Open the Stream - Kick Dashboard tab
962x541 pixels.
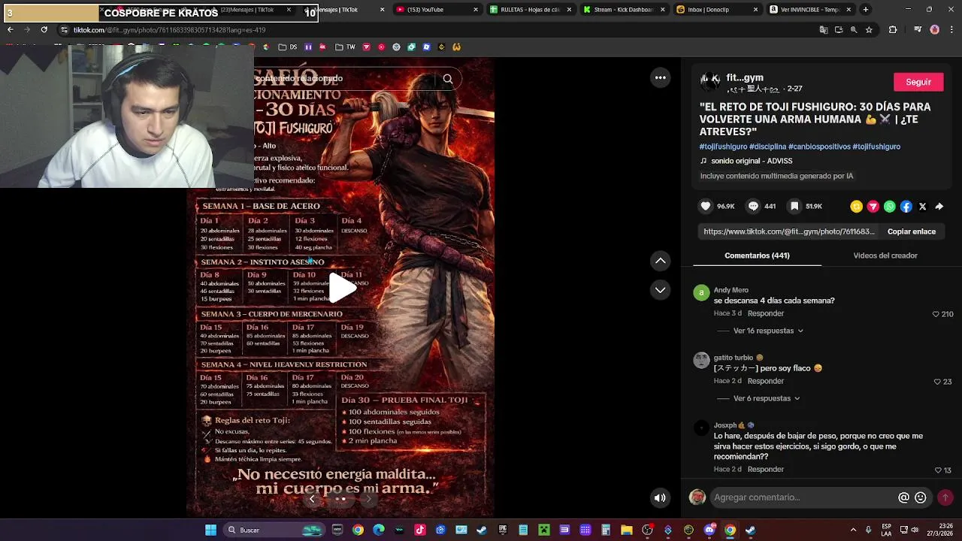624,10
